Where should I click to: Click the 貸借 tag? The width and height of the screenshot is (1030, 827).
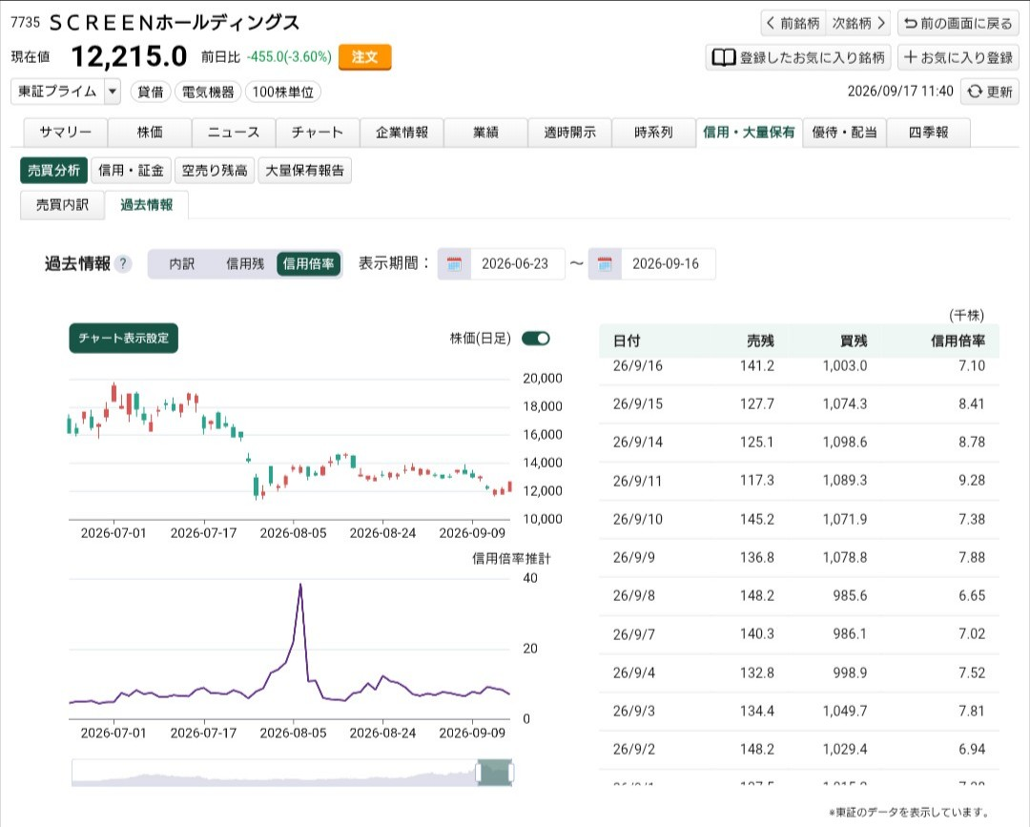click(x=151, y=92)
